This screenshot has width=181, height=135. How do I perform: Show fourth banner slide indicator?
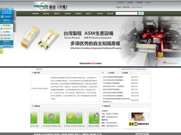[x=99, y=63]
